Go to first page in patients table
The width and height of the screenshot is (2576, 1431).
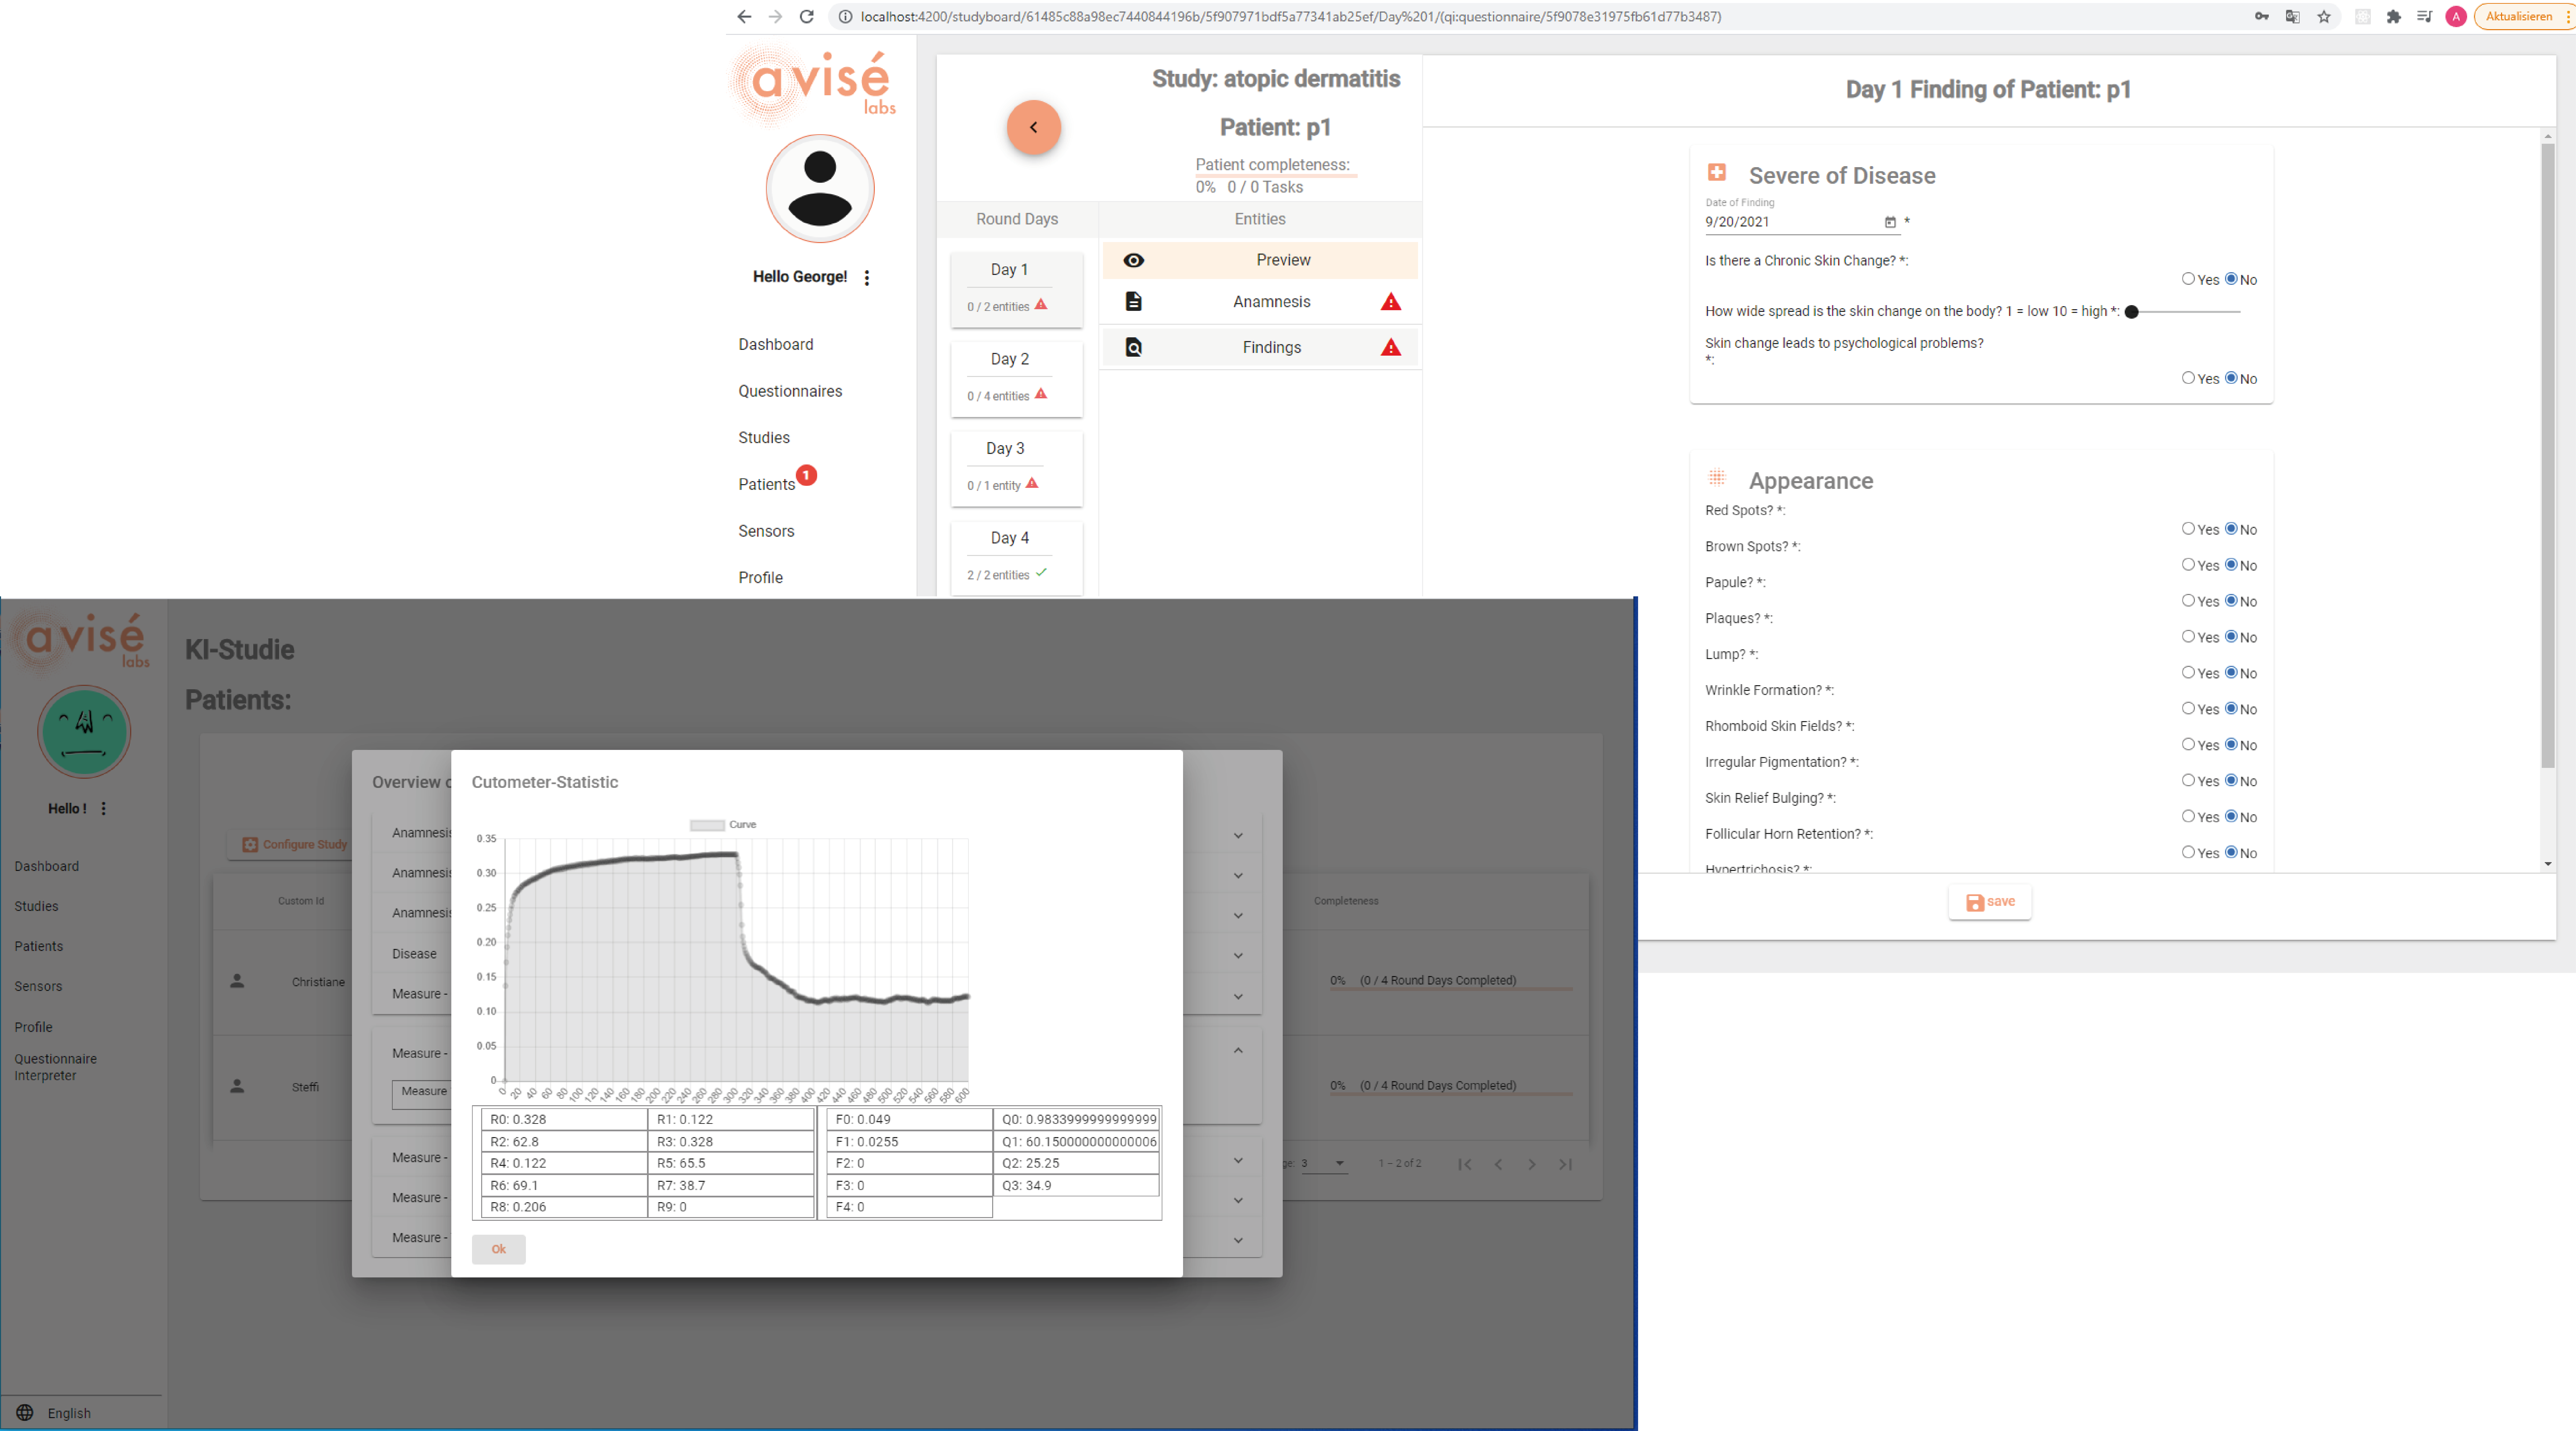[1464, 1164]
